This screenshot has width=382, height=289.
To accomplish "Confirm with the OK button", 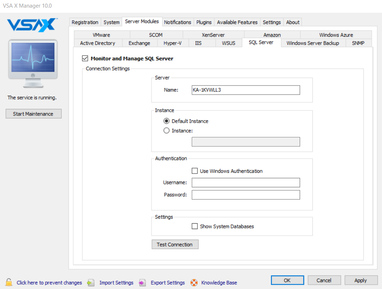I will (287, 280).
